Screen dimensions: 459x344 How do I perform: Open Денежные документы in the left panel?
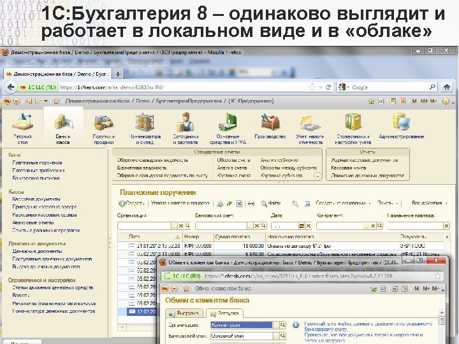(x=37, y=251)
